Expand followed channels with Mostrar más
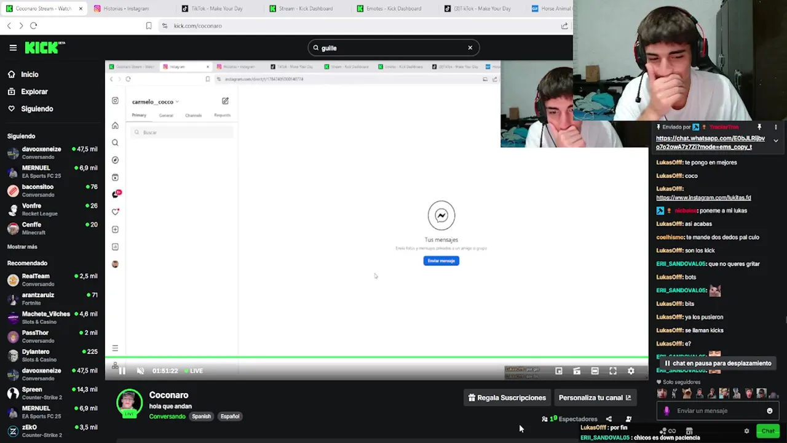 22,247
